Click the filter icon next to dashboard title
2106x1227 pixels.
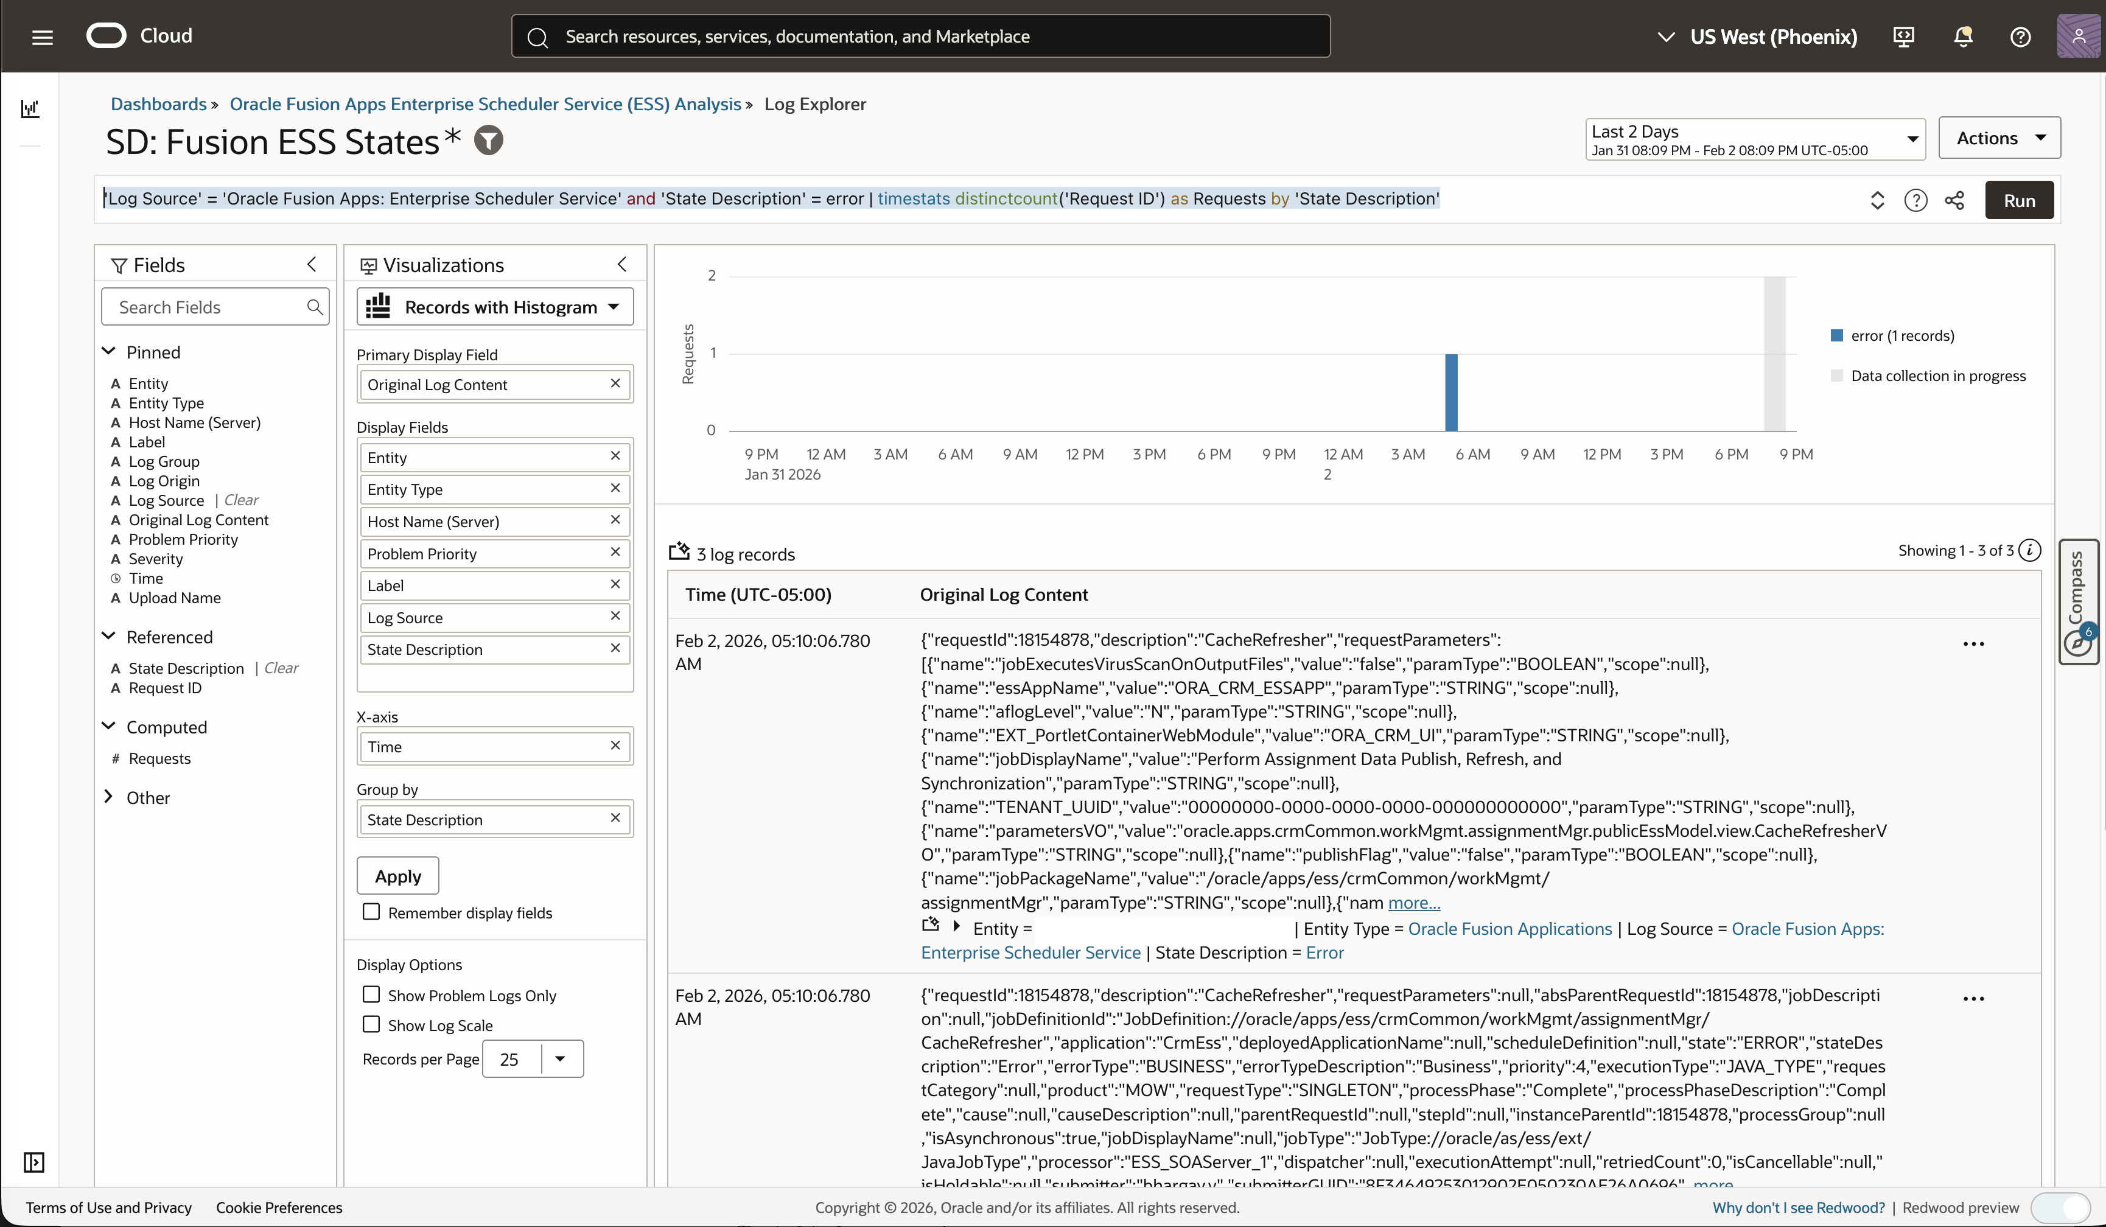coord(489,141)
